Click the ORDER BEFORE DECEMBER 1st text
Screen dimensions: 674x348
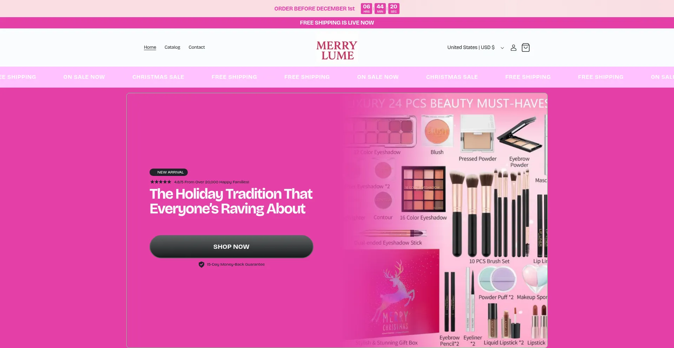(x=315, y=9)
